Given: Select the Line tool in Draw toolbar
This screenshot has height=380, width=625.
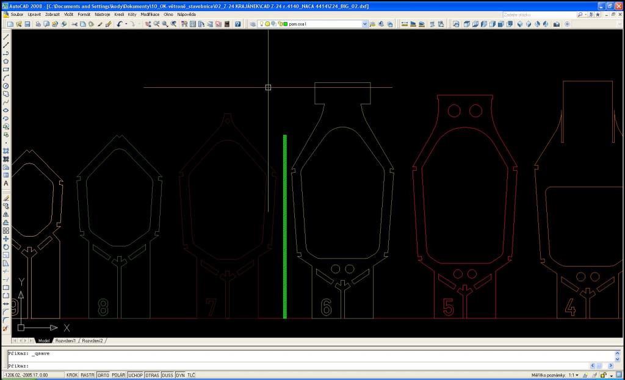Looking at the screenshot, I should pyautogui.click(x=6, y=37).
